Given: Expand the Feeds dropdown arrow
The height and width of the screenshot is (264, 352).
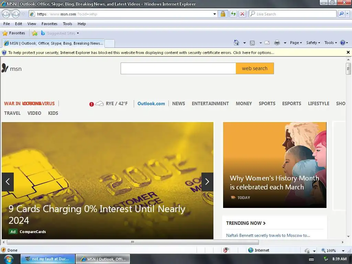Looking at the screenshot, I should [261, 43].
